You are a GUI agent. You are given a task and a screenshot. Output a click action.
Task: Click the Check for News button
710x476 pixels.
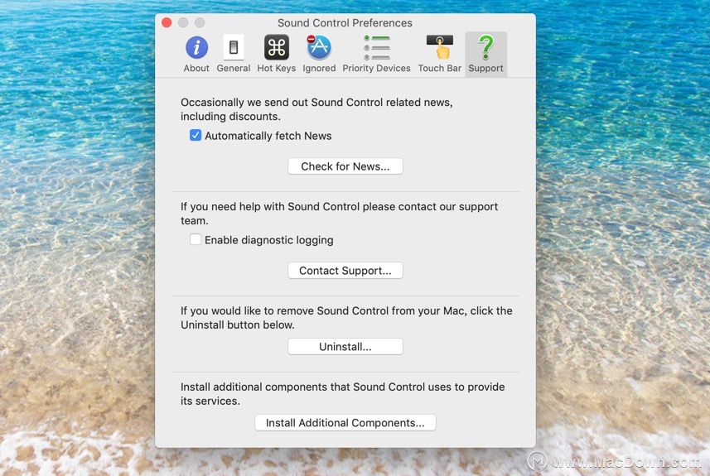point(345,166)
